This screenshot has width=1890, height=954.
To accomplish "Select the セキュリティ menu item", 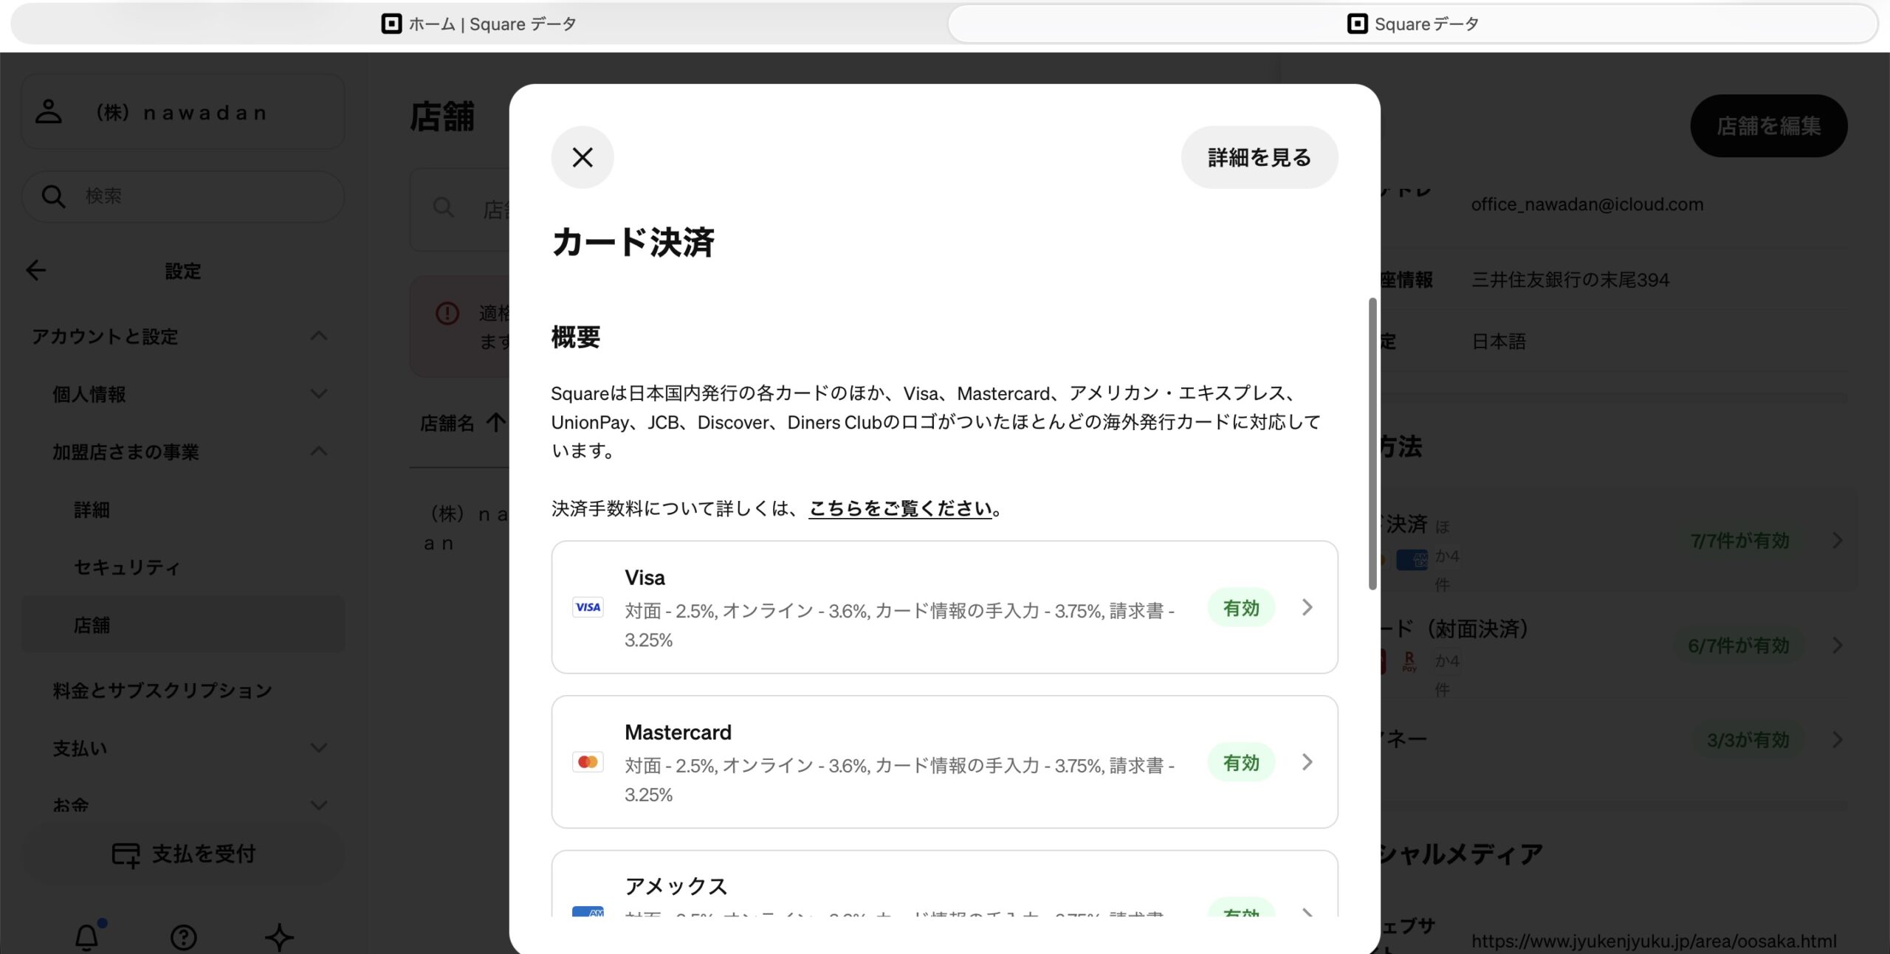I will coord(127,567).
